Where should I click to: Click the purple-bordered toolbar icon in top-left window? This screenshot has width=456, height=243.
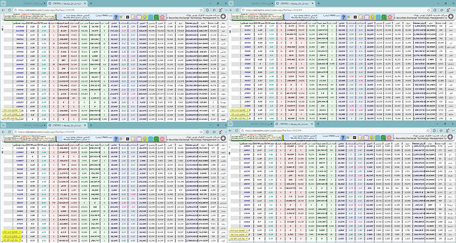pyautogui.click(x=139, y=17)
